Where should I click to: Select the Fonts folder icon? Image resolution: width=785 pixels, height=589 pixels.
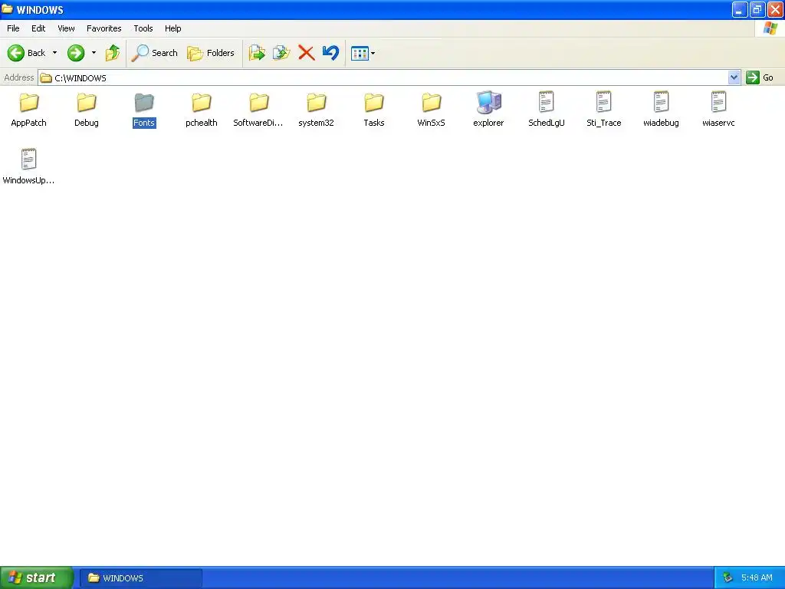144,103
